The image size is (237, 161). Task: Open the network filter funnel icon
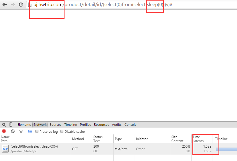[x=21, y=131]
